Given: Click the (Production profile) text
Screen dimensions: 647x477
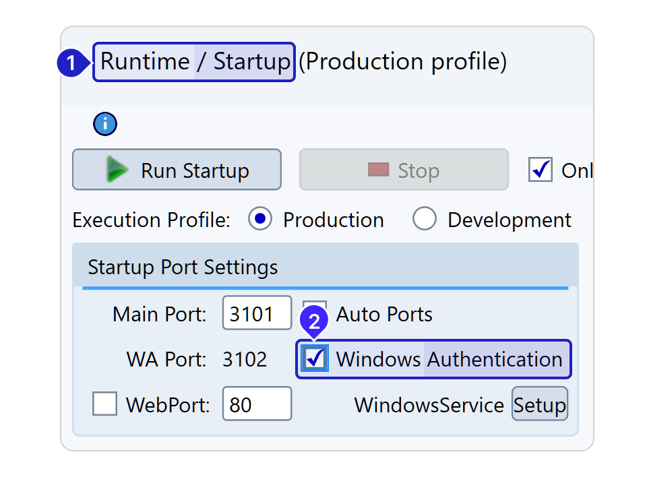Looking at the screenshot, I should 403,62.
